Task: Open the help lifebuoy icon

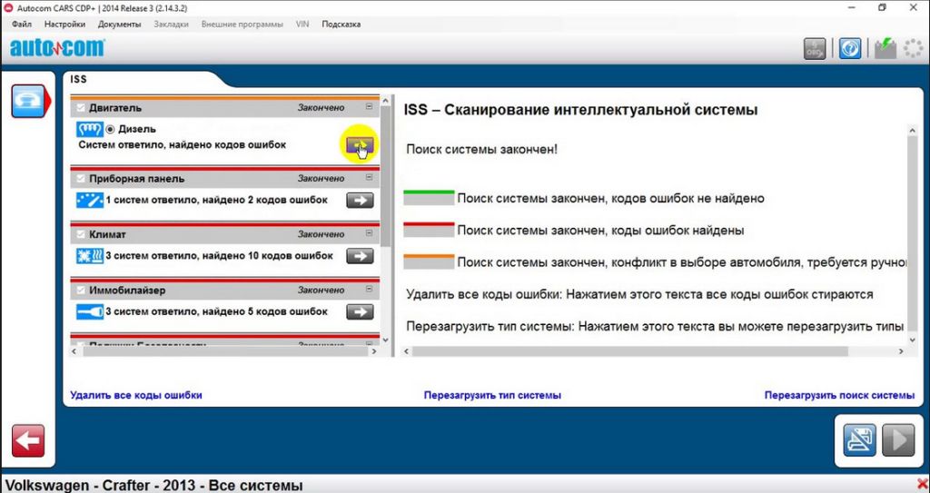Action: pos(849,48)
